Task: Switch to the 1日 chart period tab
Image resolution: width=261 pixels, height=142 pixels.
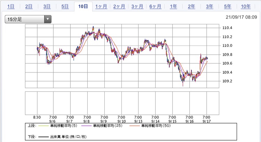Action: pyautogui.click(x=11, y=7)
